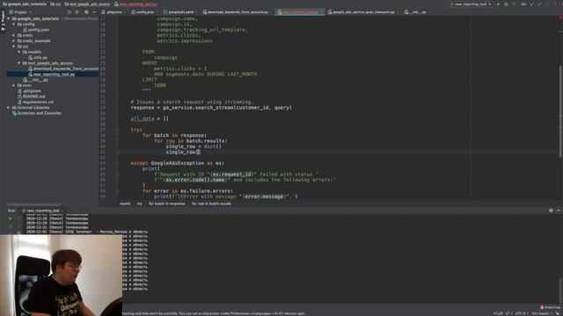Image resolution: width=563 pixels, height=316 pixels.
Task: Switch to __init__.py editor tab
Action: click(x=416, y=11)
